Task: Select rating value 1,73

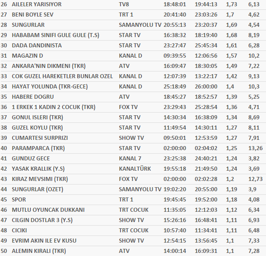Action: pos(231,4)
